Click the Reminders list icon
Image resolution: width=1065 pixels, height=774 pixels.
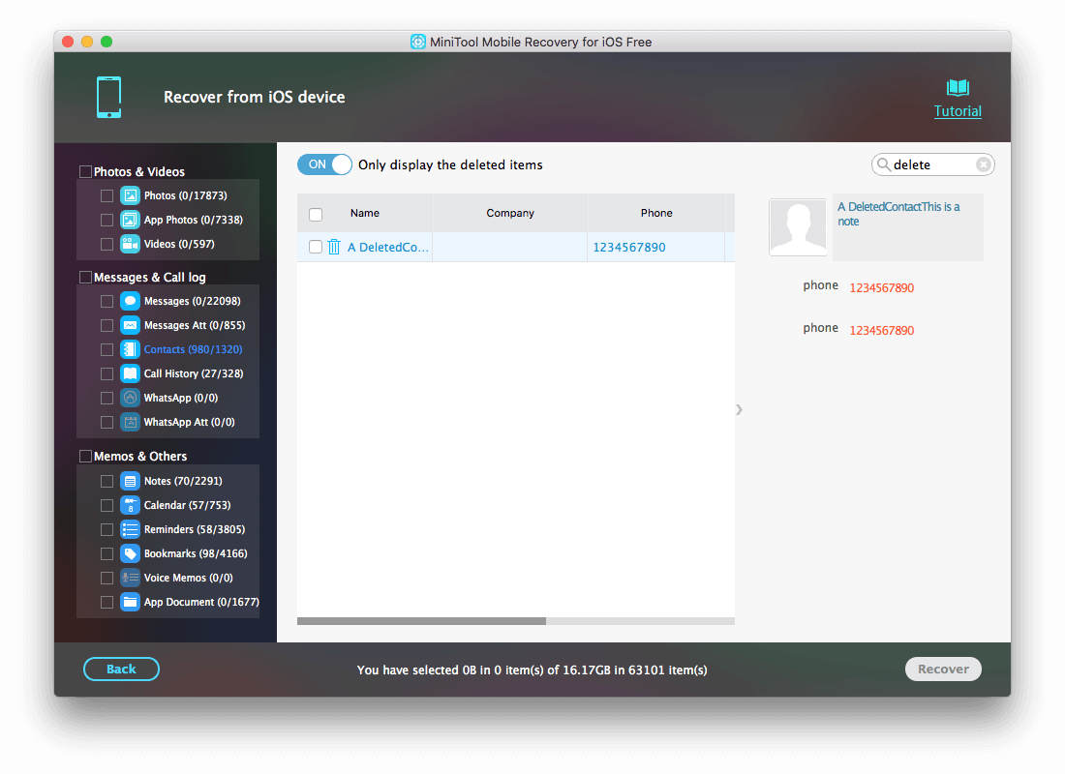pos(130,529)
